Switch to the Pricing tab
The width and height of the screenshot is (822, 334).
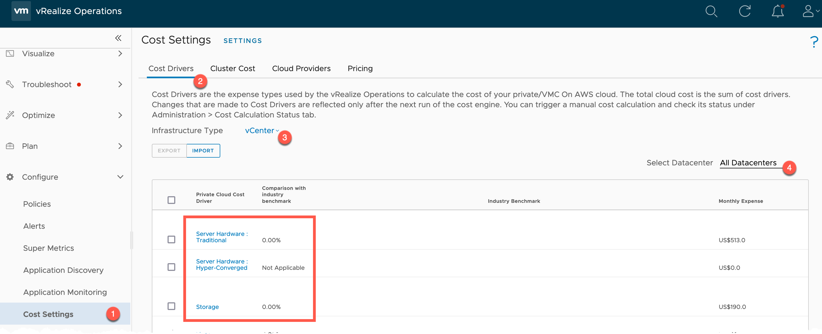pyautogui.click(x=360, y=69)
